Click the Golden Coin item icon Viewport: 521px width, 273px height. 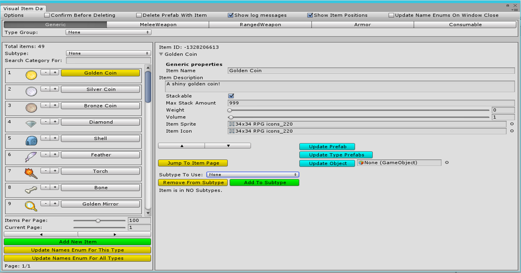[x=31, y=74]
